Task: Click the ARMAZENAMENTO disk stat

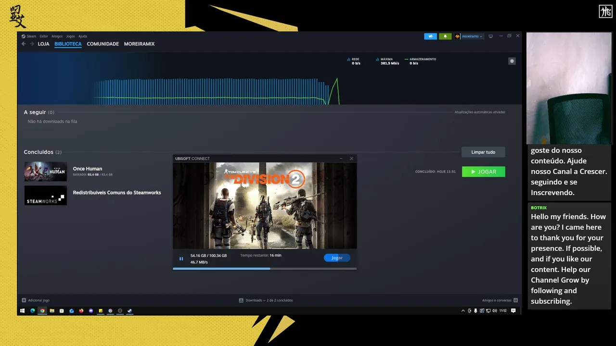Action: (x=420, y=61)
